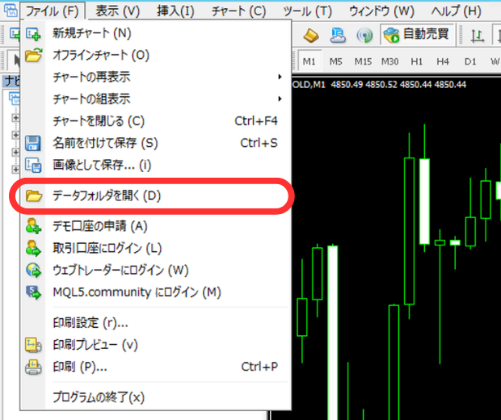Click the Open Data Folder icon
Viewport: 501px width, 420px height.
click(34, 196)
